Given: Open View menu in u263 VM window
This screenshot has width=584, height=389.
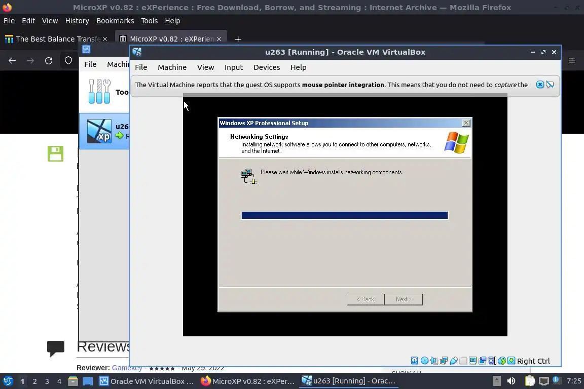Looking at the screenshot, I should 206,67.
